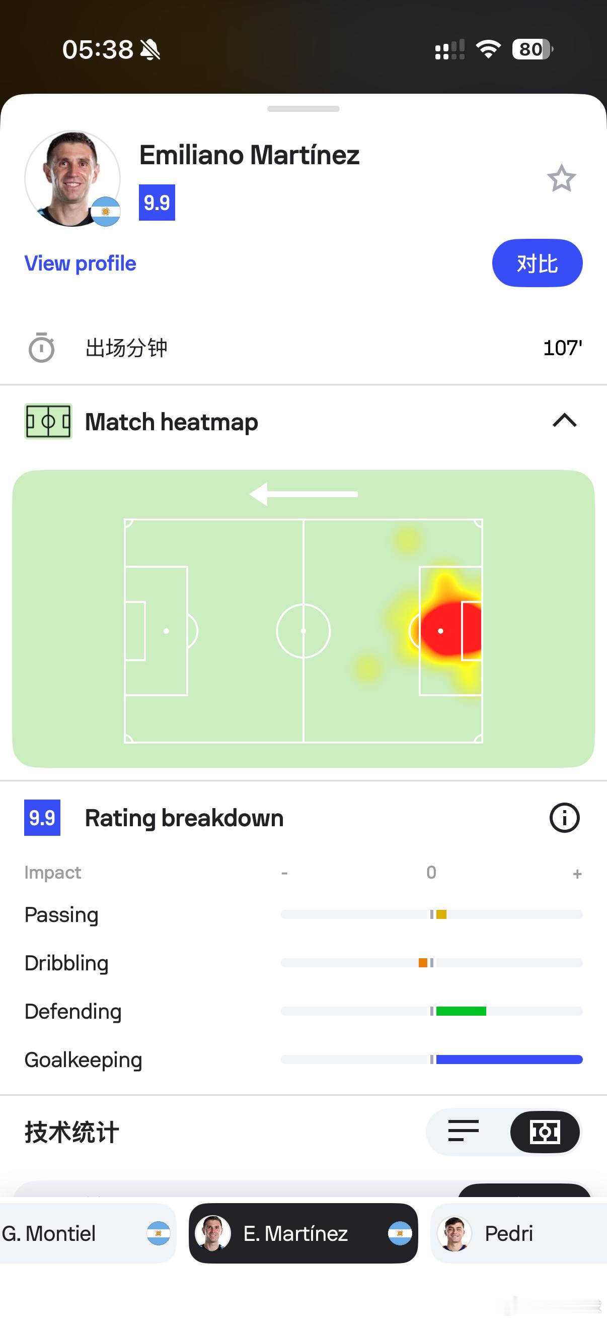Tap the green Defending impact bar
Viewport: 607px width, 1321px height.
click(461, 1011)
